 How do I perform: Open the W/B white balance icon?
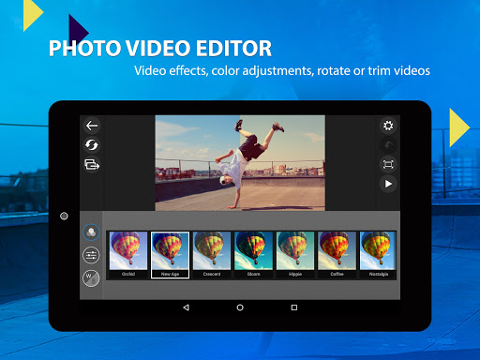click(x=91, y=278)
